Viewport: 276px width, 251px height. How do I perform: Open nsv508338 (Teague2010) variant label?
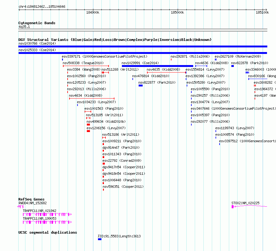click(x=83, y=63)
